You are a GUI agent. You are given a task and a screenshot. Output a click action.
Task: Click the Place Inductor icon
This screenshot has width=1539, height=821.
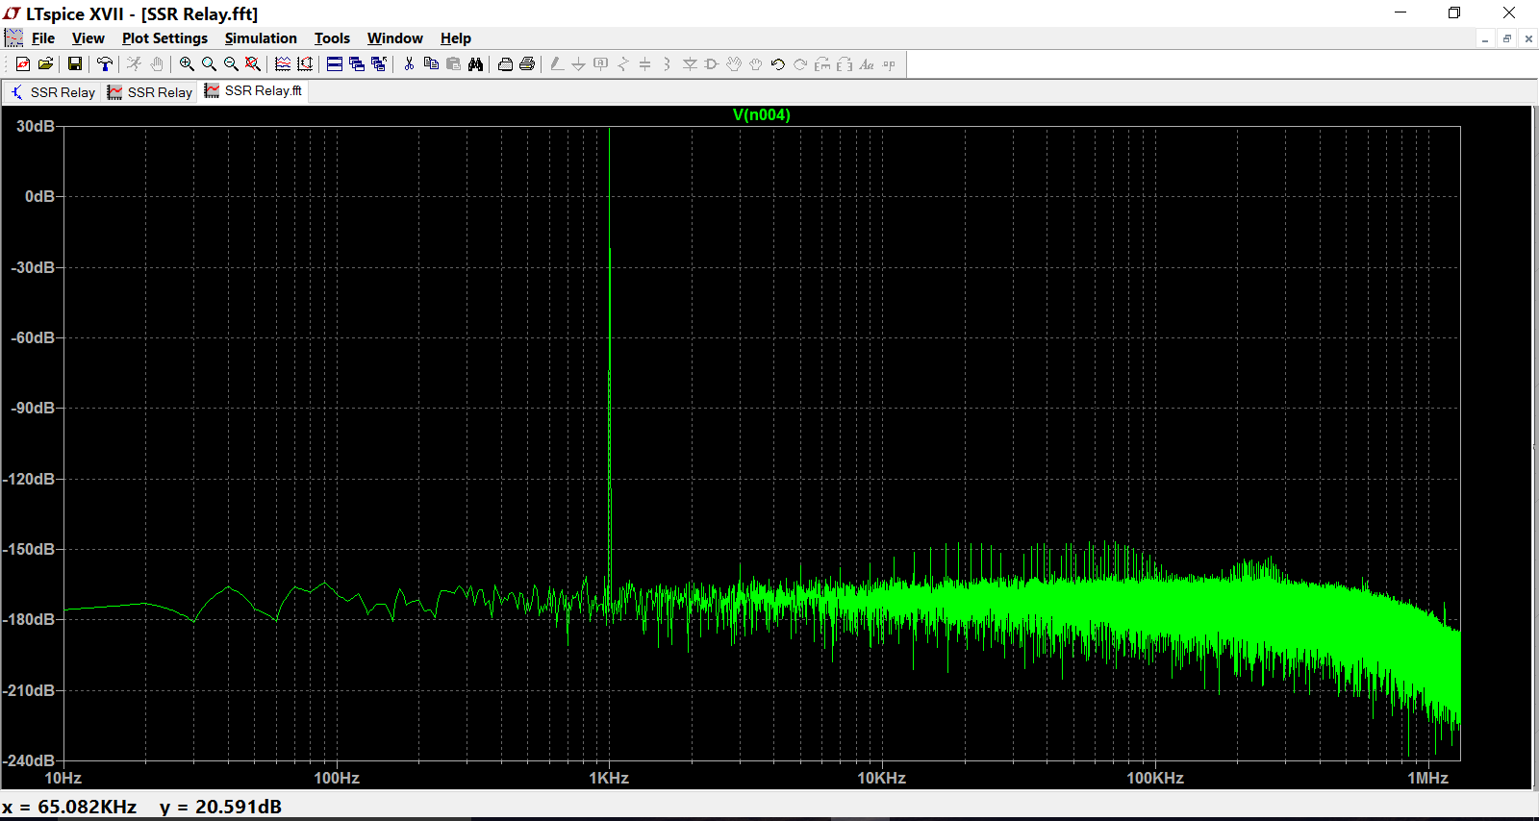[x=667, y=64]
